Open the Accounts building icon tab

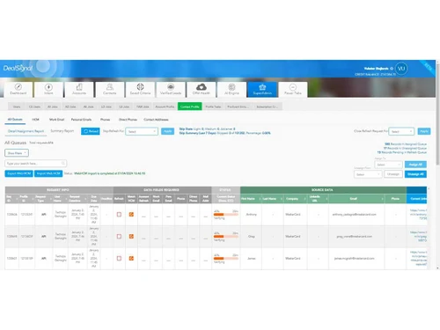tap(79, 90)
